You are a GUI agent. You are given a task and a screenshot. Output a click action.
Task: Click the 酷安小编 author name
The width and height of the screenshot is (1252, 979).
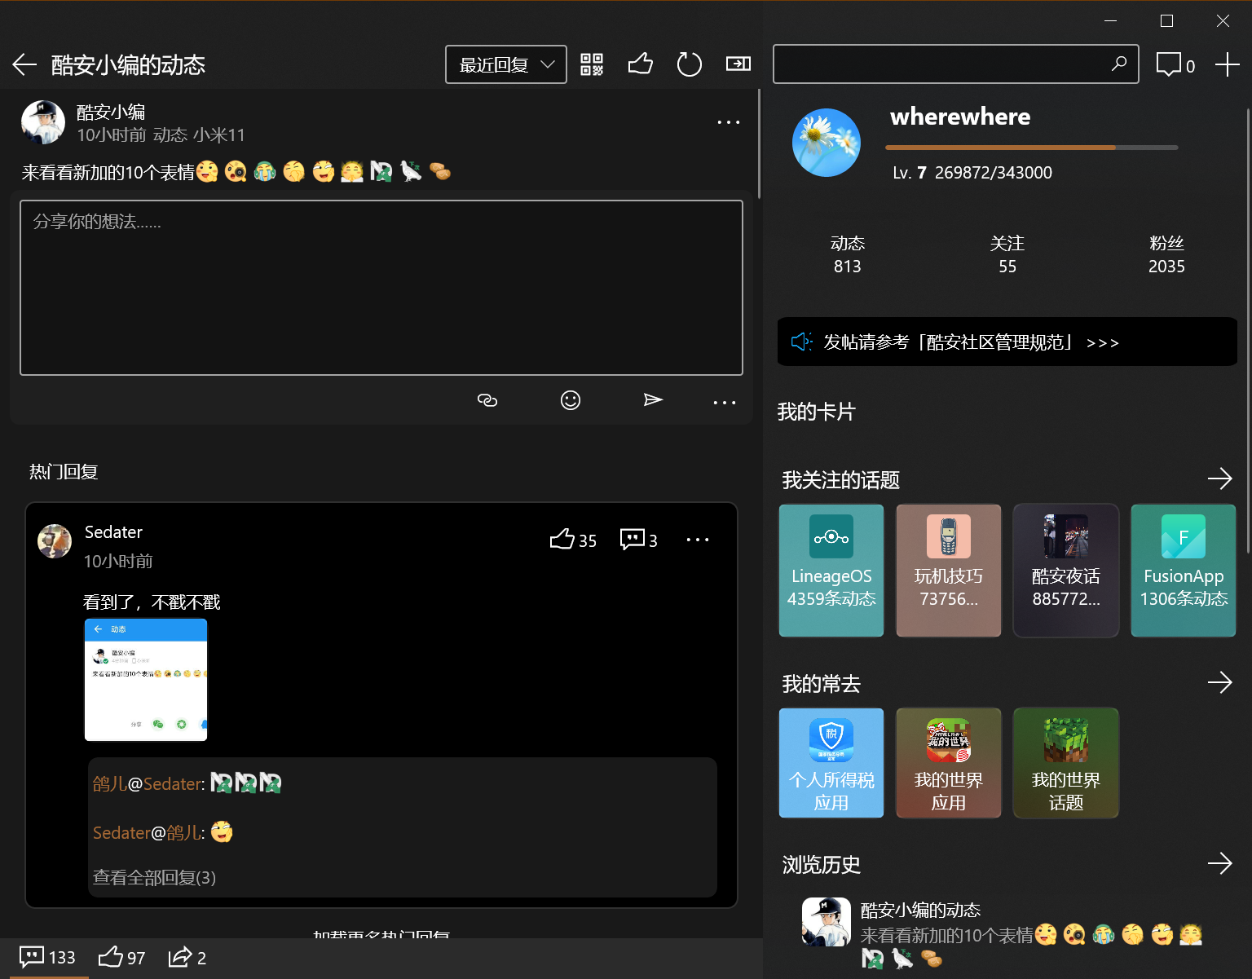coord(111,112)
